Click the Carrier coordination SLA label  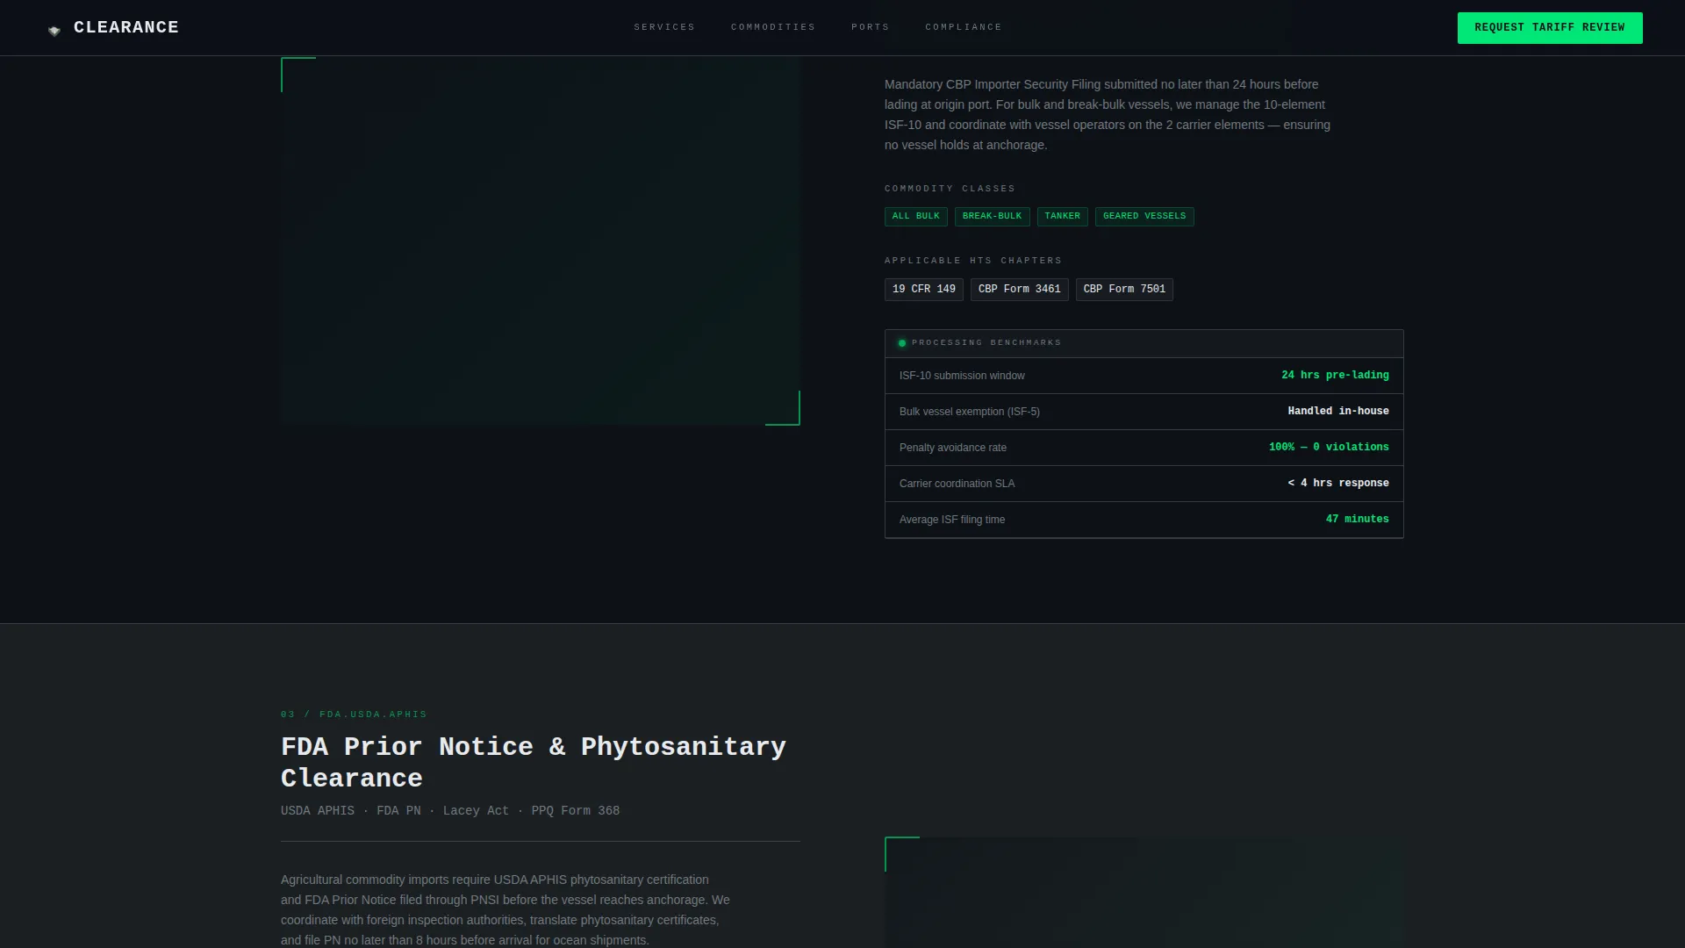(957, 484)
